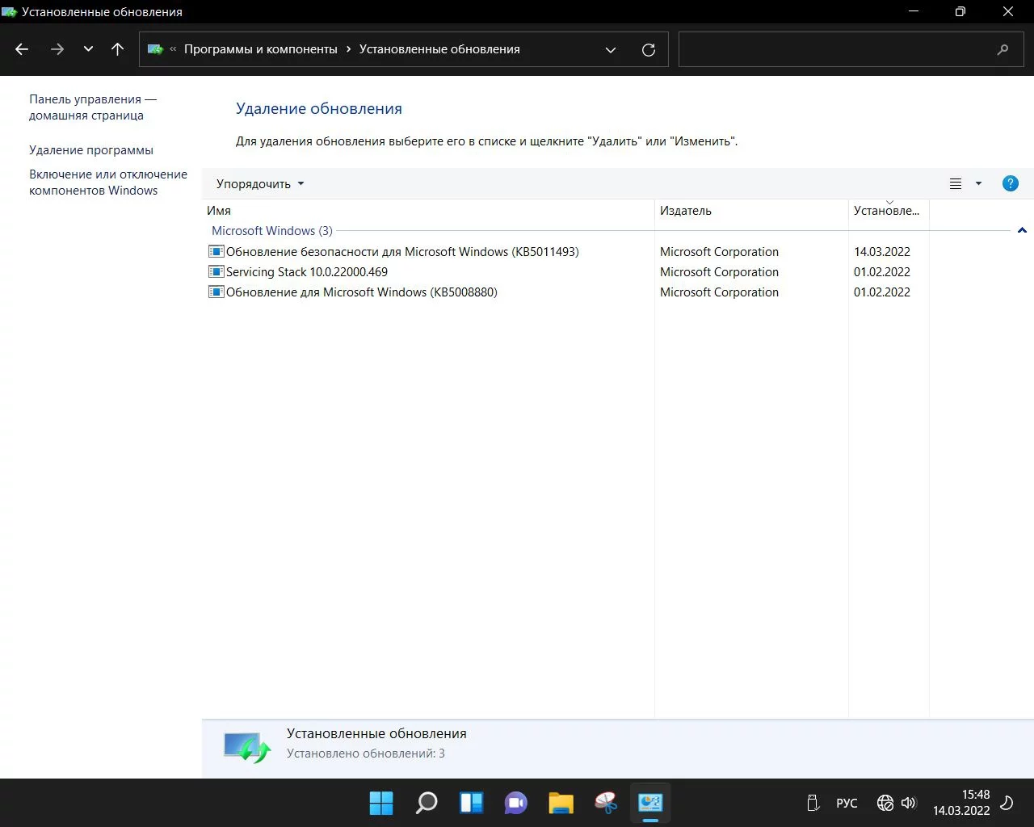Sort by the 'Имя' column header
Viewport: 1034px width, 827px height.
point(428,211)
